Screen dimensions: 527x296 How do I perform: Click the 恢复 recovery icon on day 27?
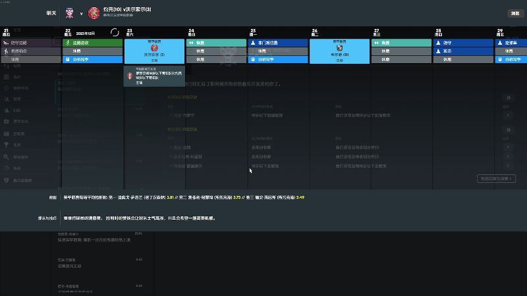click(x=376, y=43)
